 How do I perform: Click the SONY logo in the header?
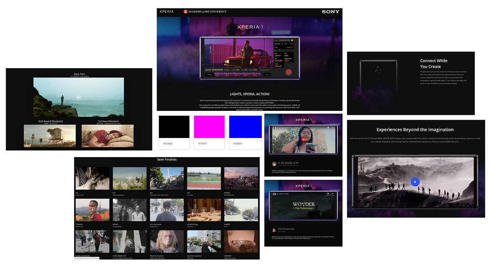click(x=331, y=12)
